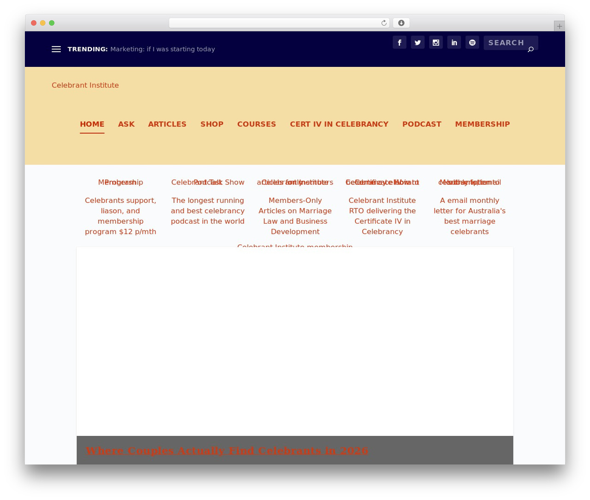Open the LinkedIn social link
The height and width of the screenshot is (500, 590).
point(454,42)
